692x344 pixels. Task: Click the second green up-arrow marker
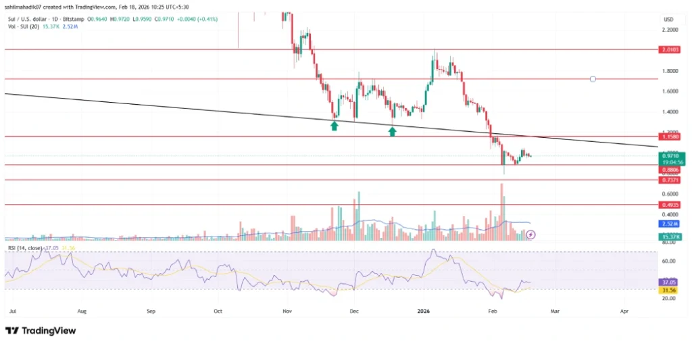[x=392, y=130]
